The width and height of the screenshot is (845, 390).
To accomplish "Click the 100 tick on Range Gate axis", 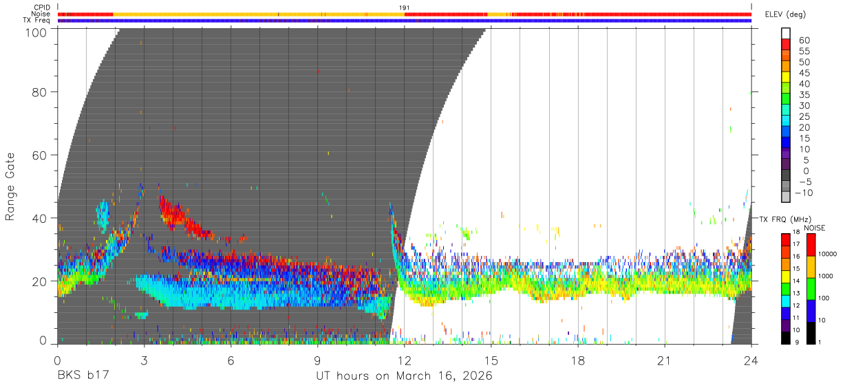I will pyautogui.click(x=36, y=32).
